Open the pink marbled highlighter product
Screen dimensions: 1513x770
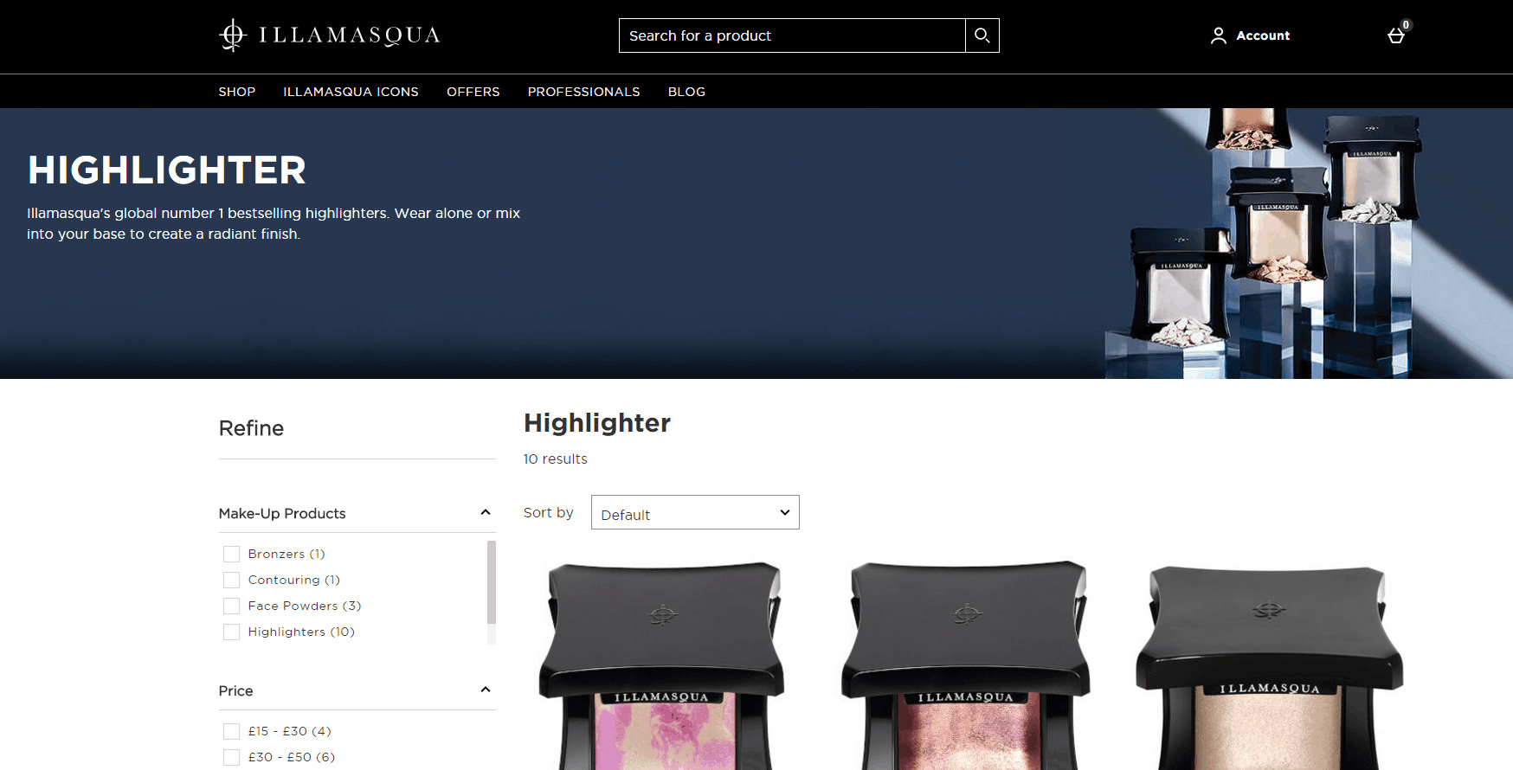[662, 666]
